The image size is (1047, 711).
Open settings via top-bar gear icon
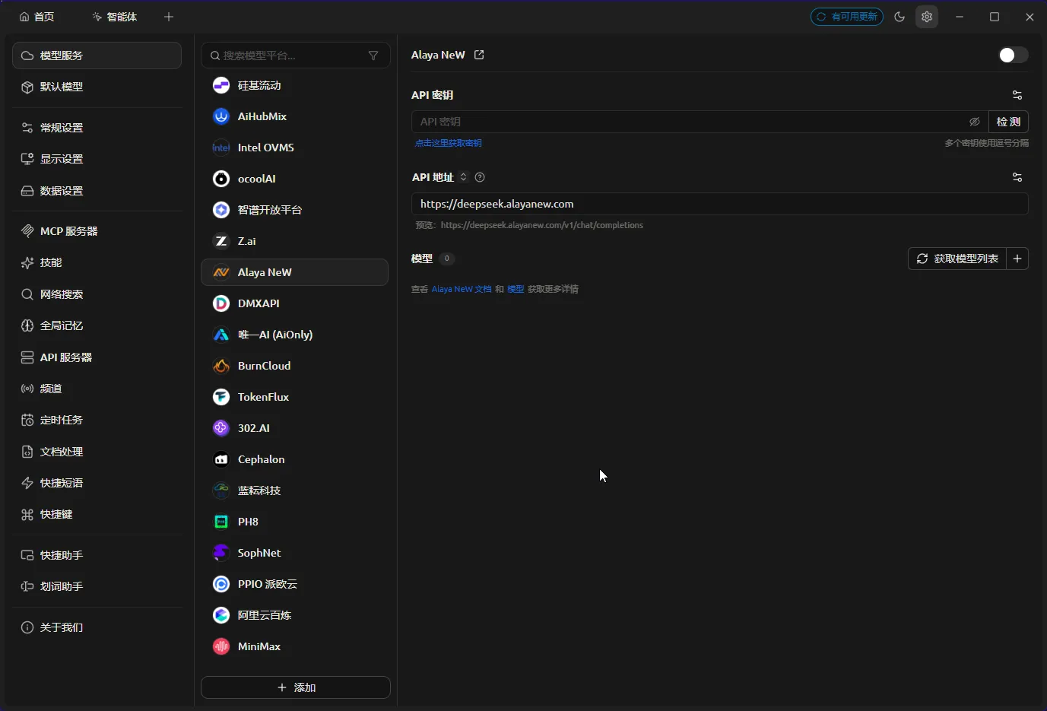[x=927, y=17]
